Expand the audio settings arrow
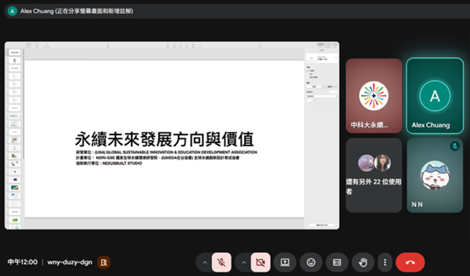470x276 pixels. [x=205, y=263]
